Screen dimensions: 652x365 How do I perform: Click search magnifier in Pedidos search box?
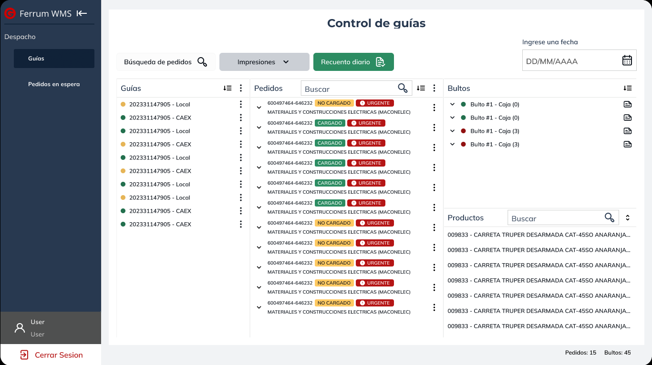point(403,88)
